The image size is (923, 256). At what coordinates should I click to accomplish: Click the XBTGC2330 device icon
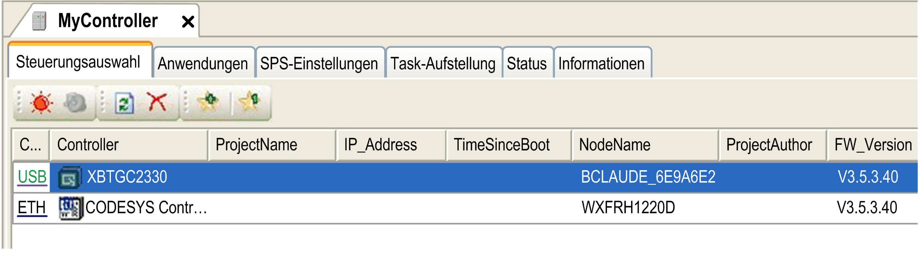click(70, 177)
